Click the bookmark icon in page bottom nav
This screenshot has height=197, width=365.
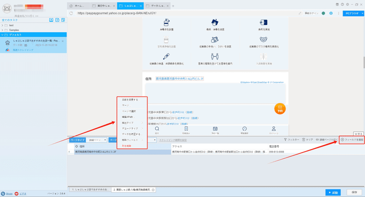point(186,129)
